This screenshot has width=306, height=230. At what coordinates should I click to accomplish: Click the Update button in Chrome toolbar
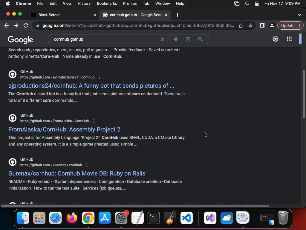288,26
